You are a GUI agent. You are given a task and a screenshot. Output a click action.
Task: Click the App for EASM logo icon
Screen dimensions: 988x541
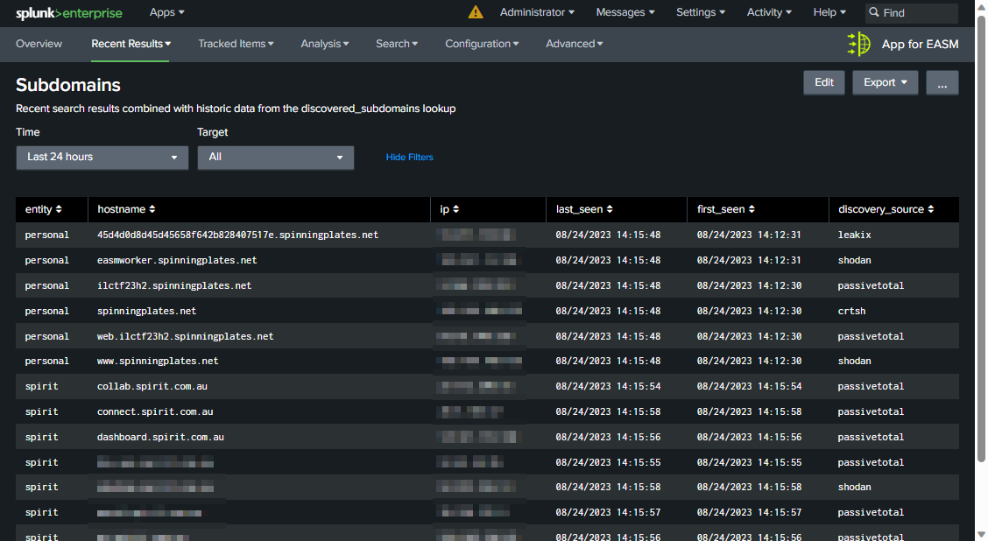859,44
